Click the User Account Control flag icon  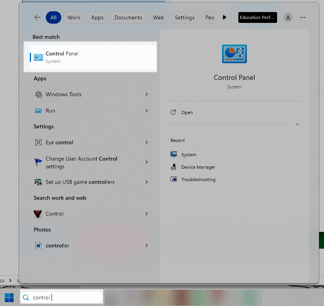click(38, 162)
